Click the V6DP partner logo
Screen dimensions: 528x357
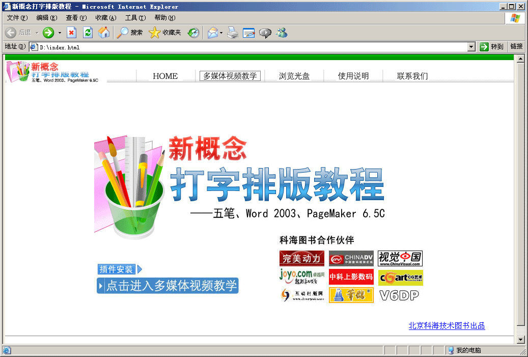click(399, 295)
